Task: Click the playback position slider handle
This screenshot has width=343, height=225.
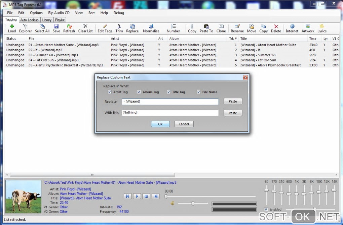Action: click(x=166, y=196)
